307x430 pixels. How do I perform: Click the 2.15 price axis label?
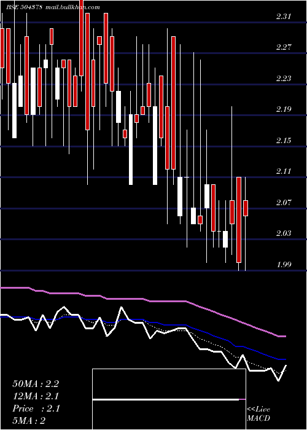[x=283, y=141]
